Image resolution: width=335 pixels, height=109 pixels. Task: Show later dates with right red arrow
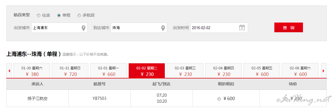[324, 71]
